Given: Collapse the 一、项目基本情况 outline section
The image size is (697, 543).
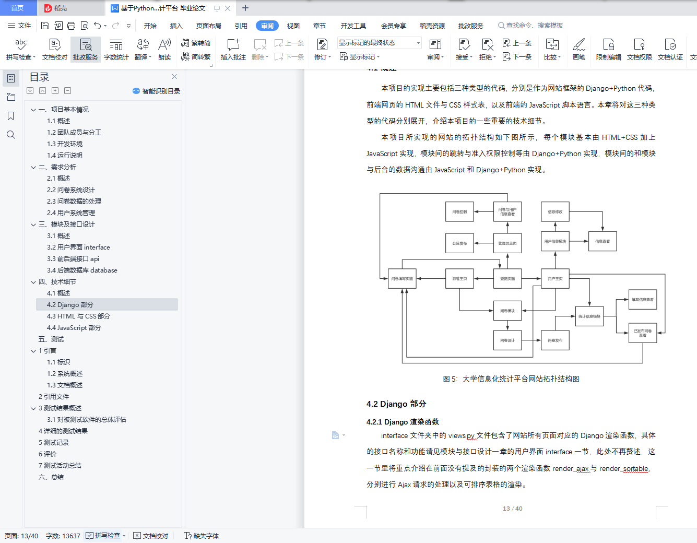Looking at the screenshot, I should click(33, 110).
